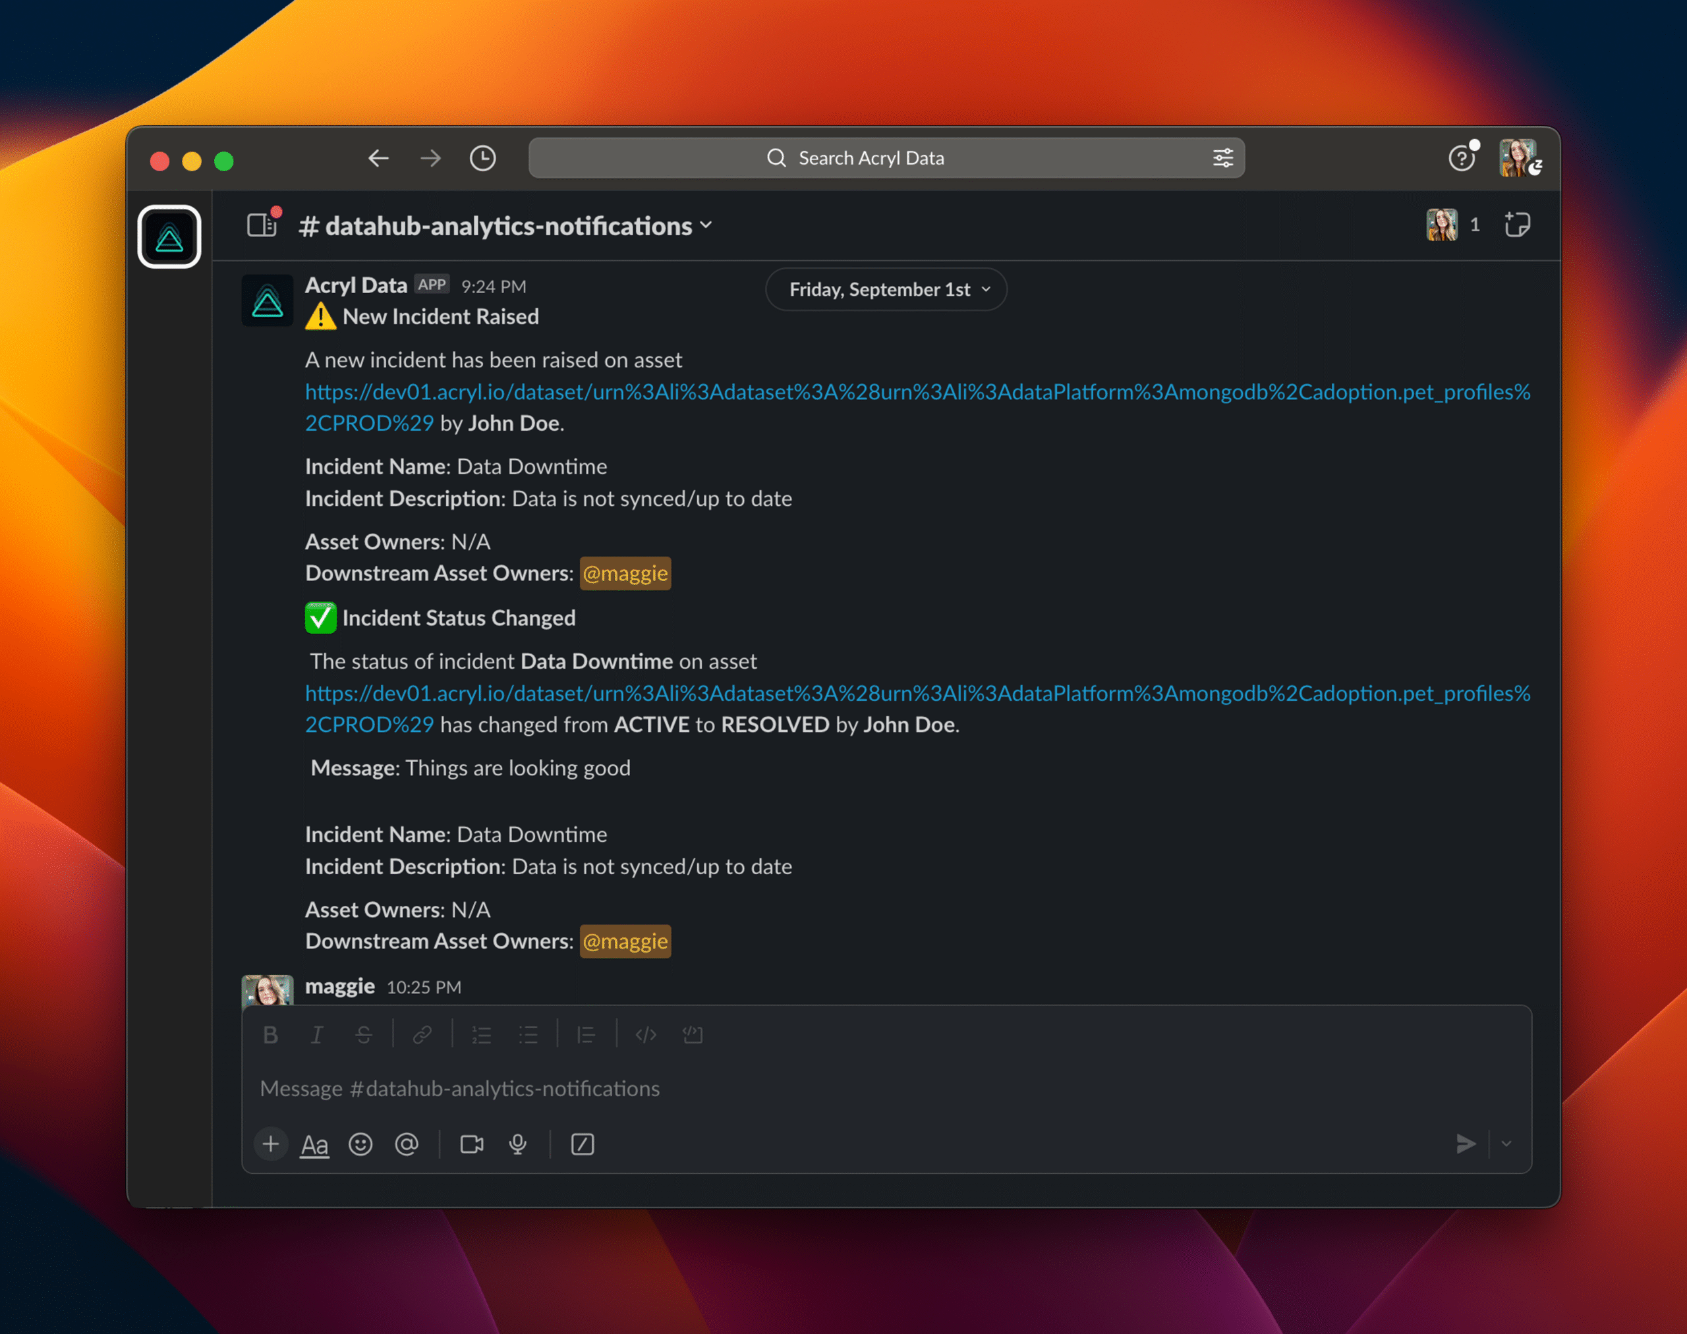Toggle blockquote formatting
Image resolution: width=1687 pixels, height=1334 pixels.
pos(586,1035)
